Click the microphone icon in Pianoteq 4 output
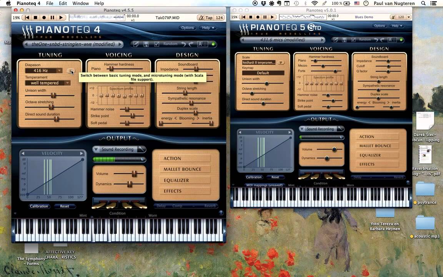 (x=141, y=149)
